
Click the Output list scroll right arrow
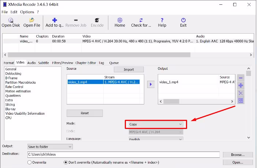click(x=232, y=102)
